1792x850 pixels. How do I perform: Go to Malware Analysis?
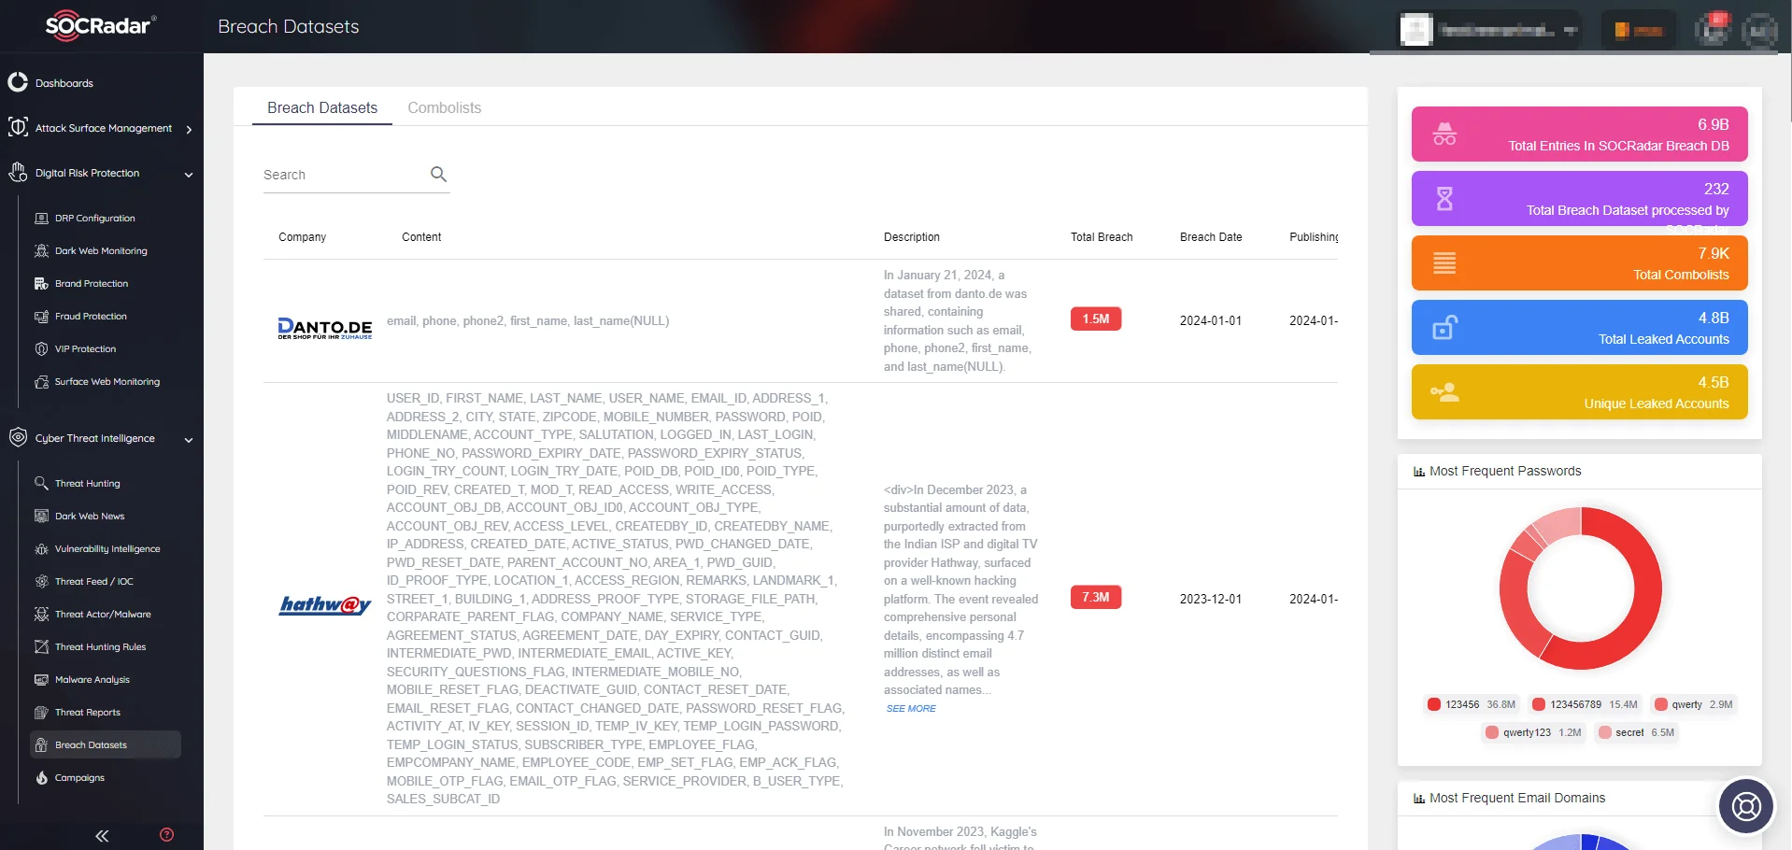(x=92, y=680)
